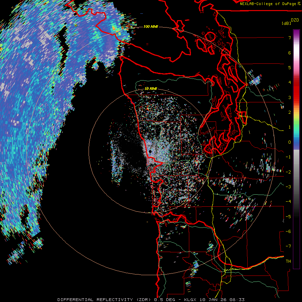Pick the 6 tick label on color scale
Viewport: 302px width, 302px height.
click(x=290, y=53)
